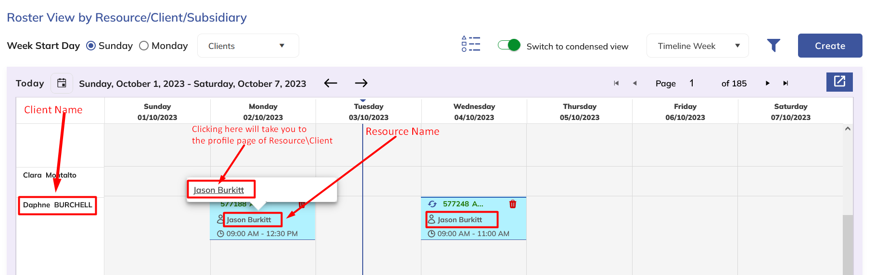Expand the Timeline Week view dropdown

pyautogui.click(x=697, y=46)
